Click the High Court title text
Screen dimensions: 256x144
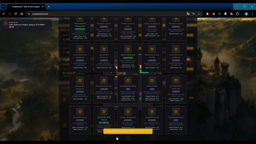[x=152, y=86]
